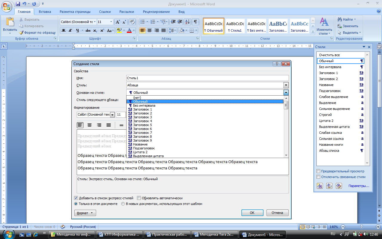Enable Preview checkbox in Styles pane

point(318,171)
